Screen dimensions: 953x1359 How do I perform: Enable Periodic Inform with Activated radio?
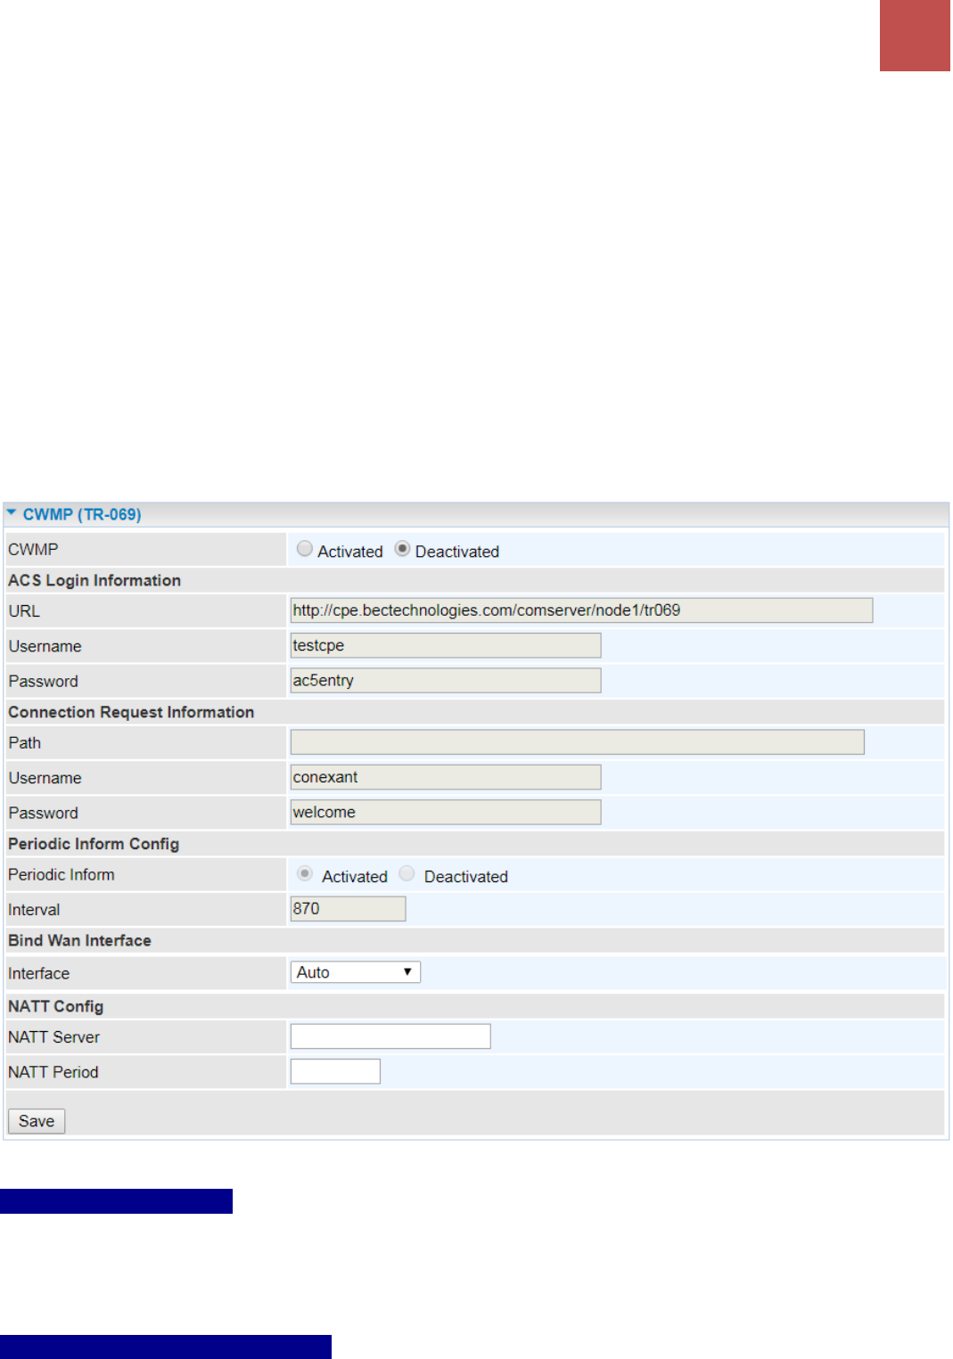[305, 874]
